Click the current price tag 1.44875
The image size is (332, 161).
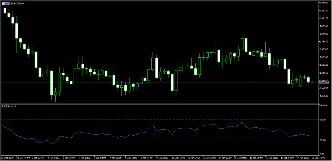pos(324,82)
